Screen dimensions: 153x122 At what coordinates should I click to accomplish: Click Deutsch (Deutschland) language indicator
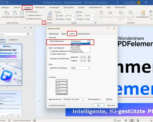(22, 120)
